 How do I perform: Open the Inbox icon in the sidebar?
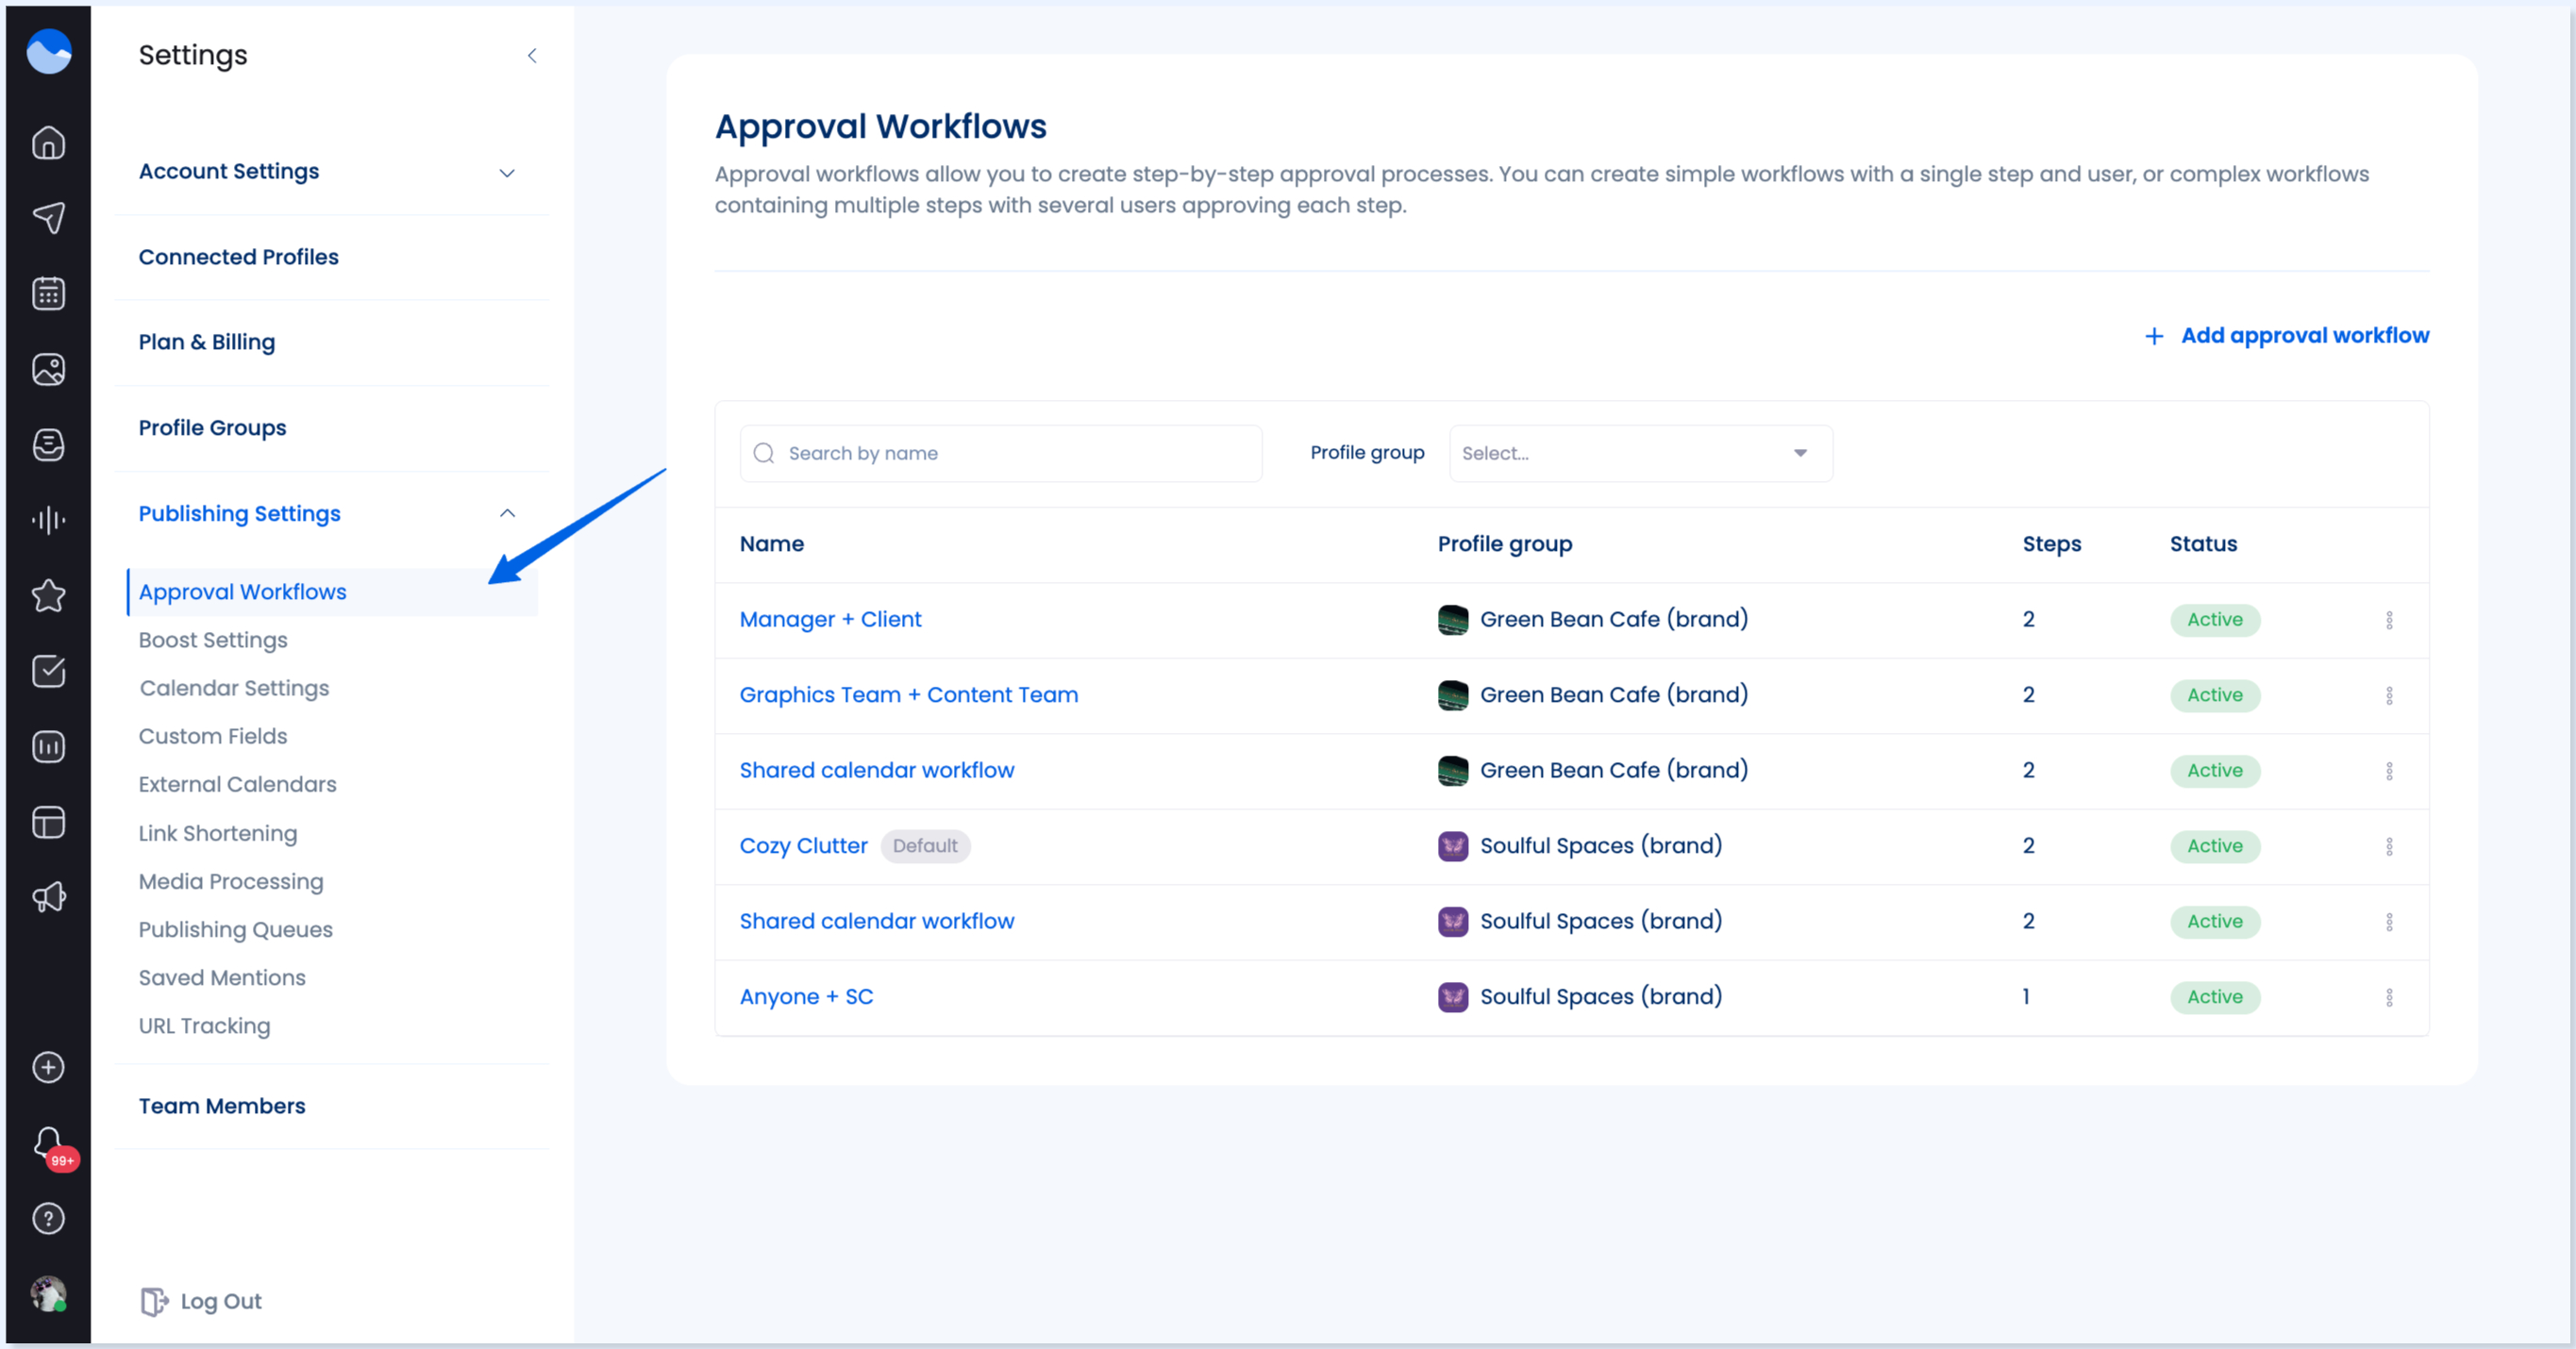[48, 445]
